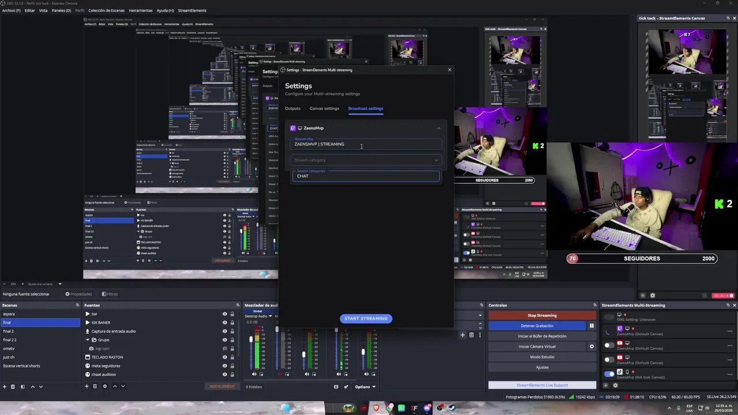Open Discord from the taskbar
Screen dimensions: 738x415
427,408
